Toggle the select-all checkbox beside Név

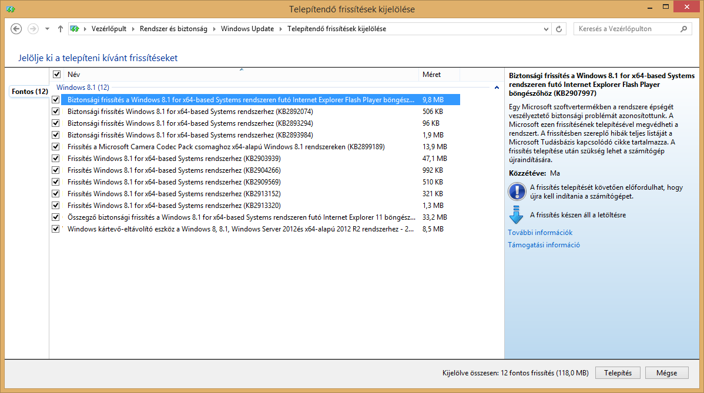coord(56,75)
